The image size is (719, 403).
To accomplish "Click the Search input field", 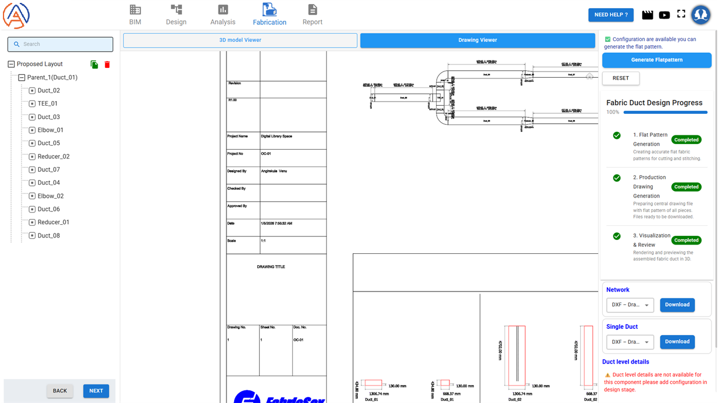I will point(60,44).
